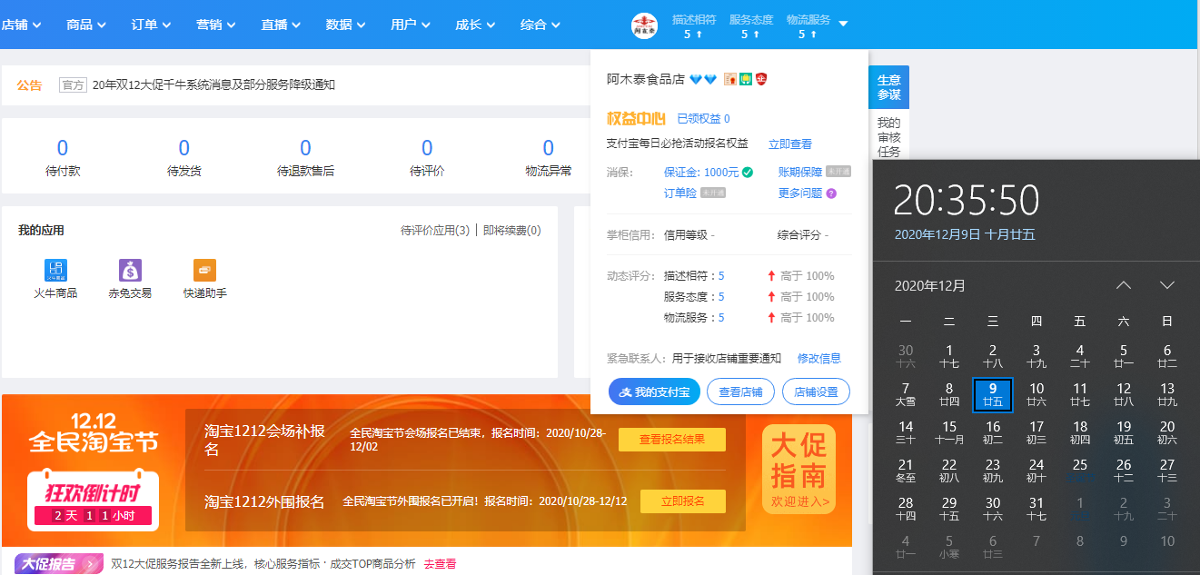
Task: Select December 9 in calendar
Action: [993, 394]
